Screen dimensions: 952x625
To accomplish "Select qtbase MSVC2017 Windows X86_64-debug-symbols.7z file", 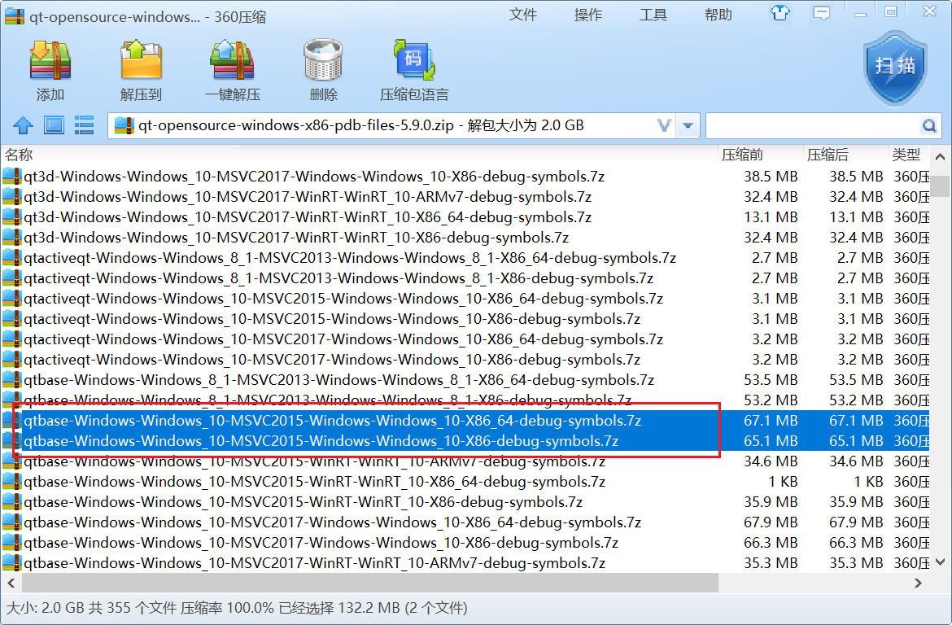I will coord(465,522).
